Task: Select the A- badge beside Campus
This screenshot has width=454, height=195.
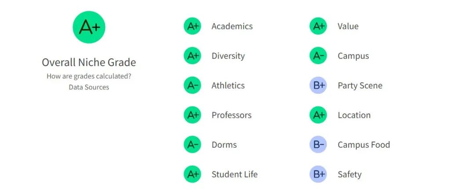Action: pyautogui.click(x=318, y=56)
